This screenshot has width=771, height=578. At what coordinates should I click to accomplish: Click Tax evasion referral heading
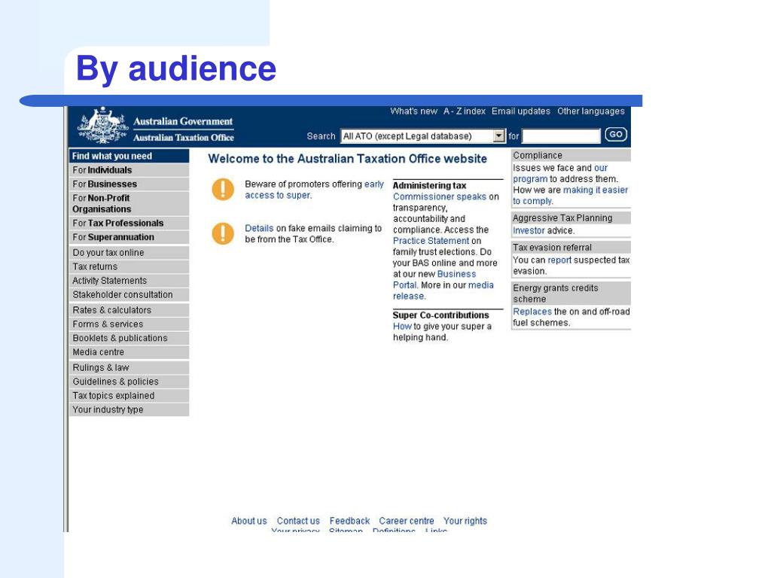coord(571,247)
